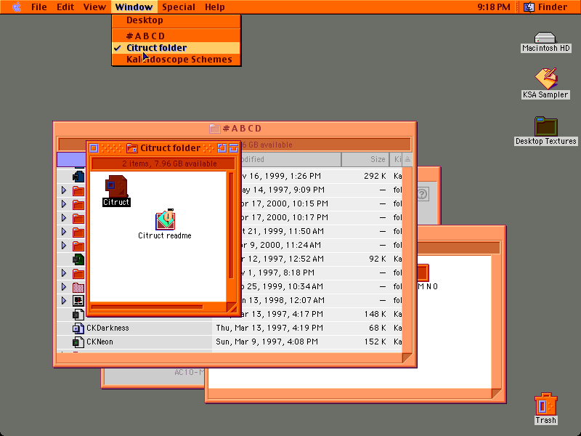Click the Finder application menu icon
Viewport: 581px width, 436px height.
[529, 7]
